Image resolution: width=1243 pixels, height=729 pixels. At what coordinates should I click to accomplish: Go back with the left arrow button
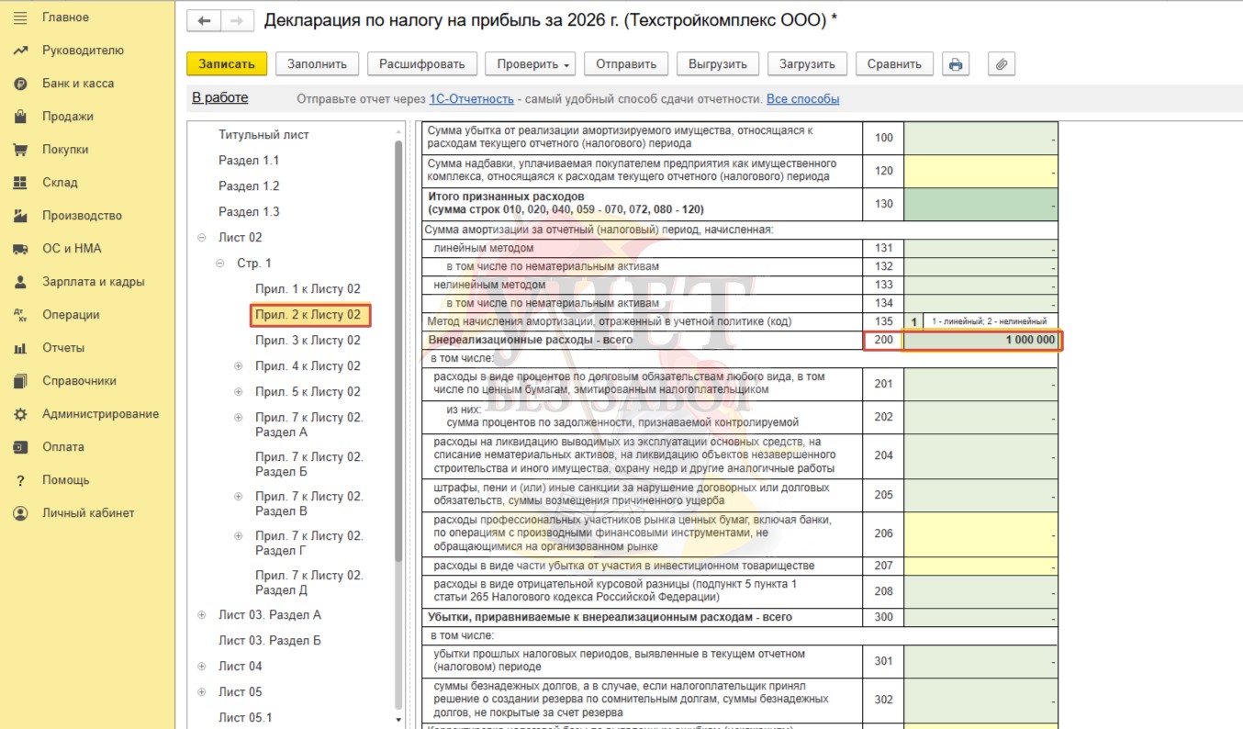coord(204,21)
